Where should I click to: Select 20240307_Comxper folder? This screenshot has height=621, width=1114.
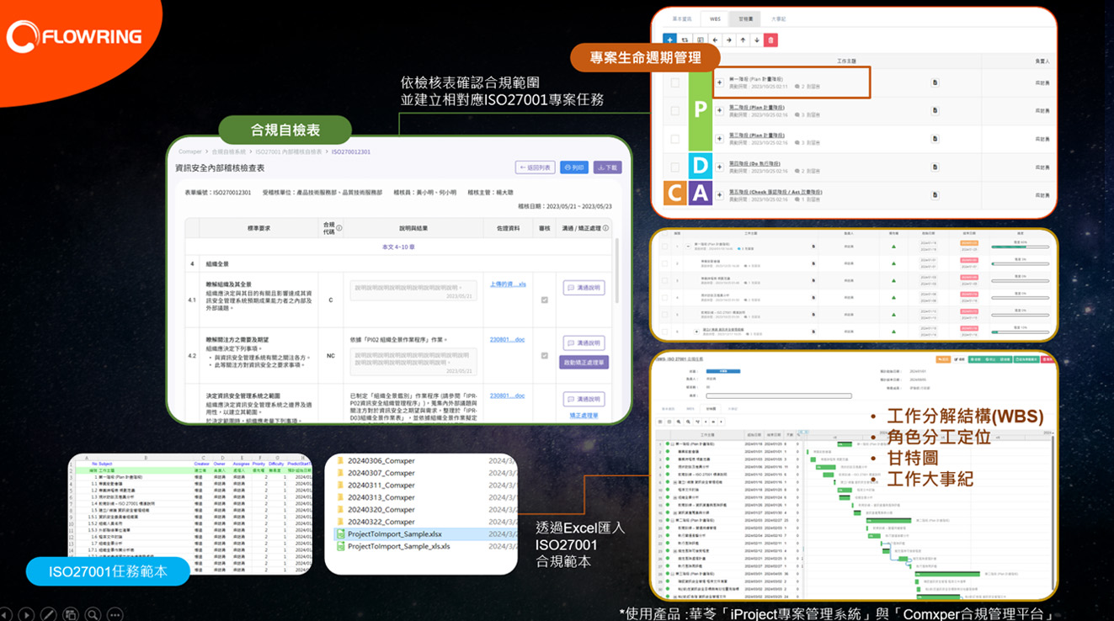click(381, 473)
